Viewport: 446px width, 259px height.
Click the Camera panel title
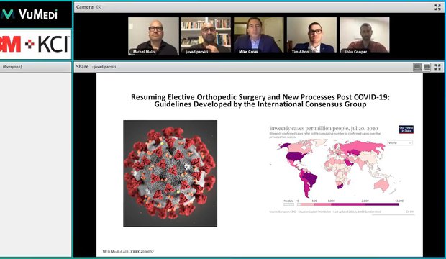point(84,6)
